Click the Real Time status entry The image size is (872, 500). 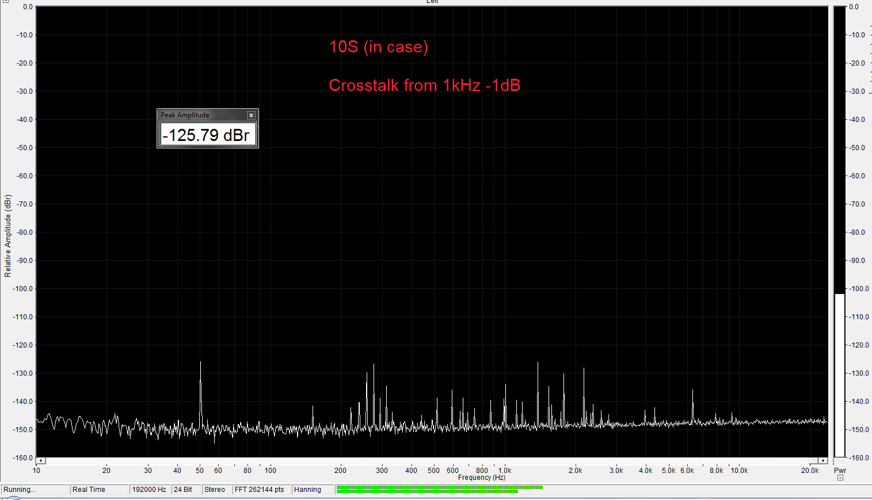pos(100,490)
